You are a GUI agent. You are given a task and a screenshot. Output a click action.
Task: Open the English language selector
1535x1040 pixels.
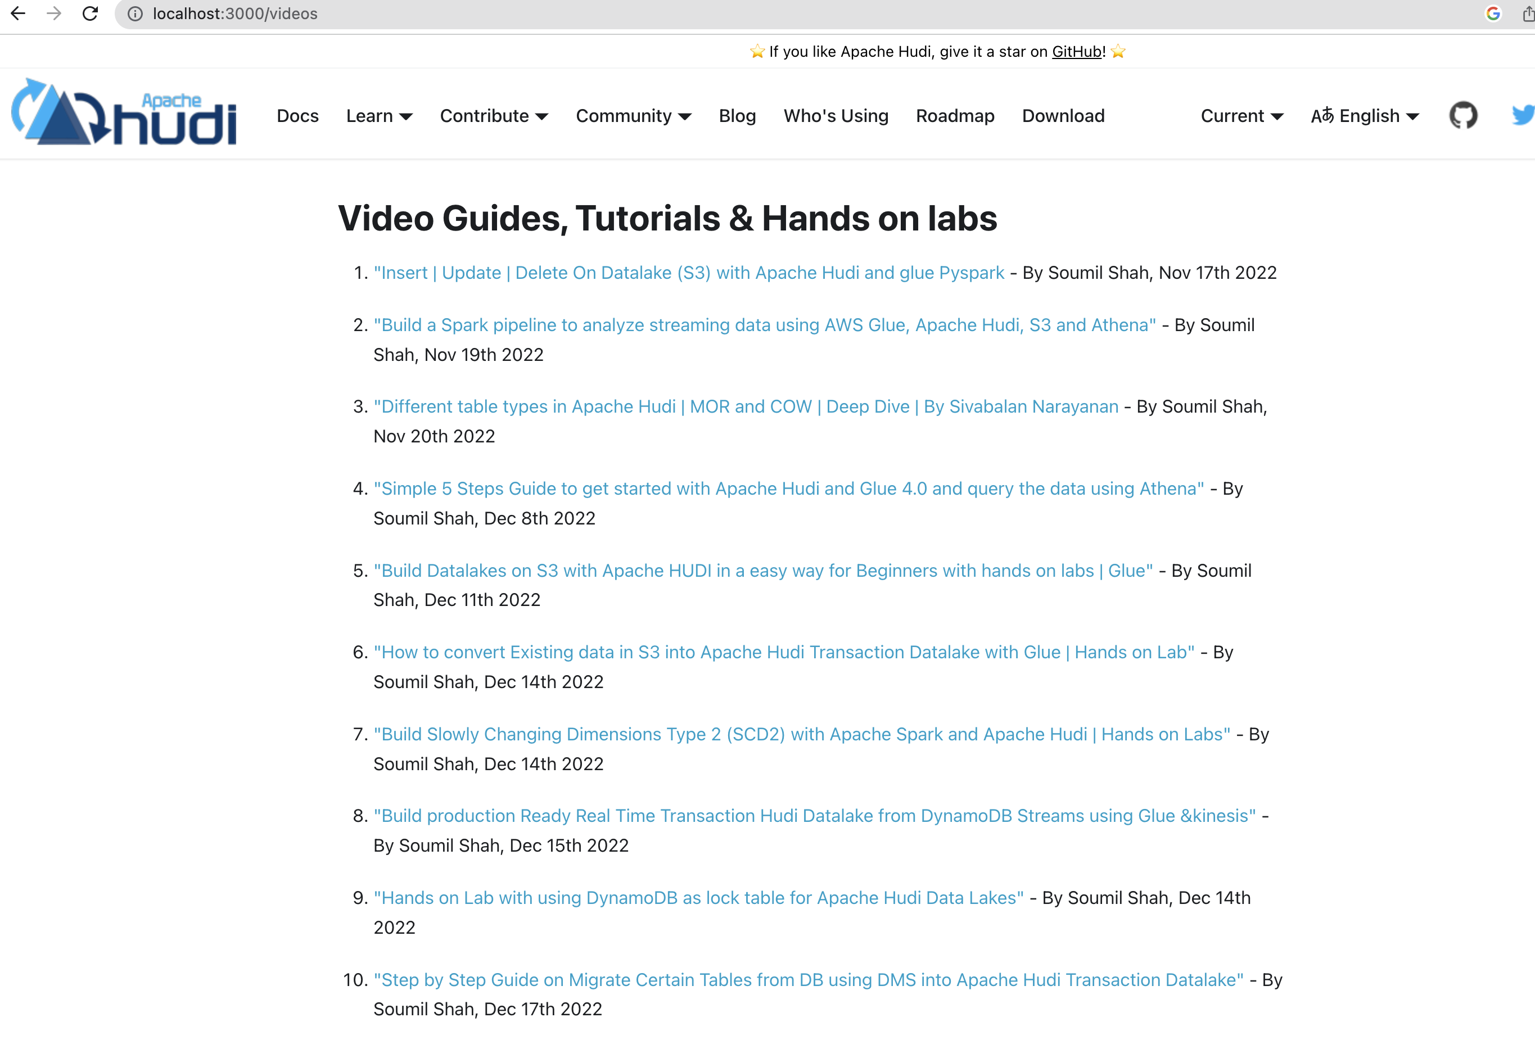coord(1364,116)
